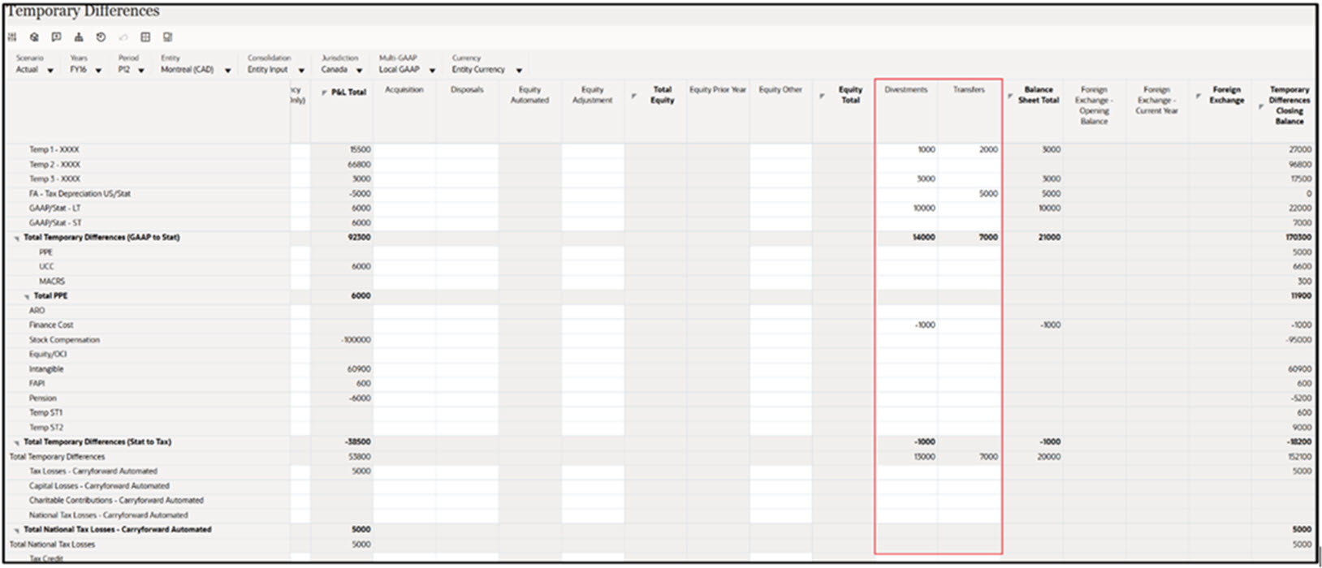
Task: Select the Equity Automated column header
Action: coord(529,95)
